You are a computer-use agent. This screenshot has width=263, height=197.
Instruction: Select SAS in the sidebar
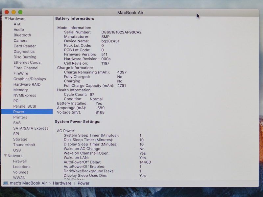(17, 123)
